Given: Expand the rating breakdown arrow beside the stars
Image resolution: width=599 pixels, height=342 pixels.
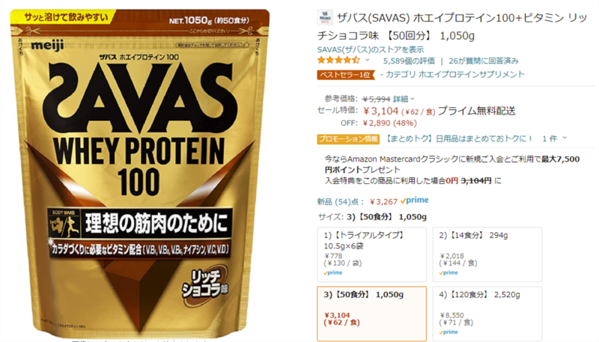Looking at the screenshot, I should (x=368, y=61).
